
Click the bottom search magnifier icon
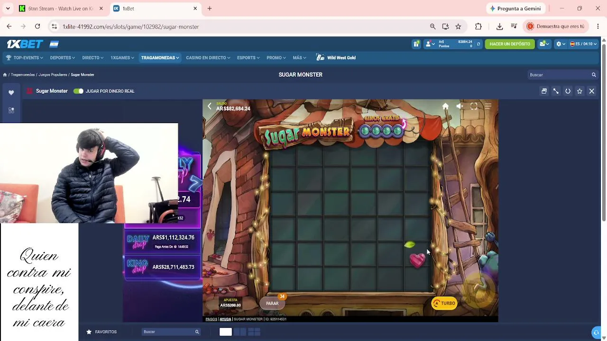pyautogui.click(x=197, y=332)
